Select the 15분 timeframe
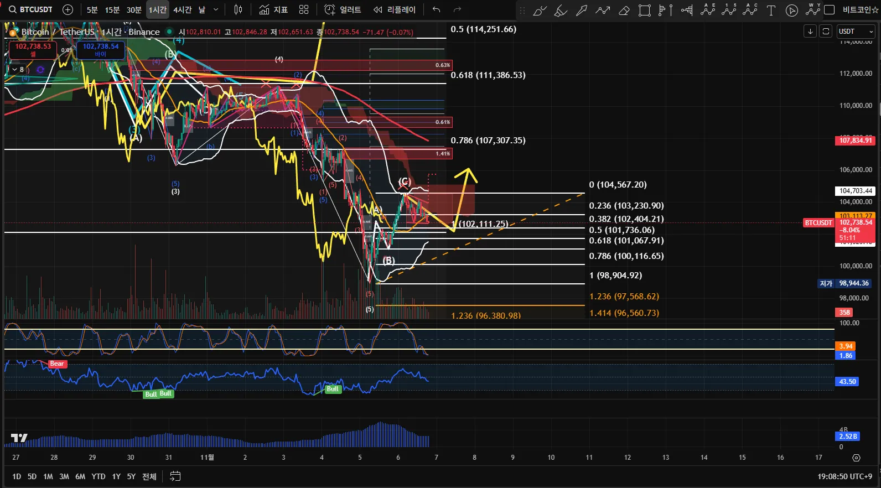The width and height of the screenshot is (881, 488). pyautogui.click(x=112, y=9)
